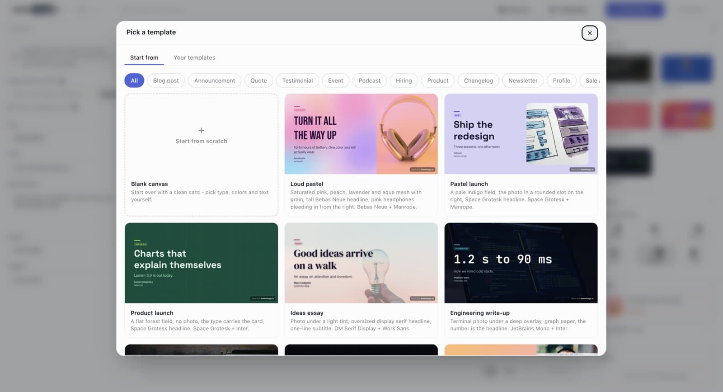723x392 pixels.
Task: Filter templates by Changelog
Action: [479, 80]
